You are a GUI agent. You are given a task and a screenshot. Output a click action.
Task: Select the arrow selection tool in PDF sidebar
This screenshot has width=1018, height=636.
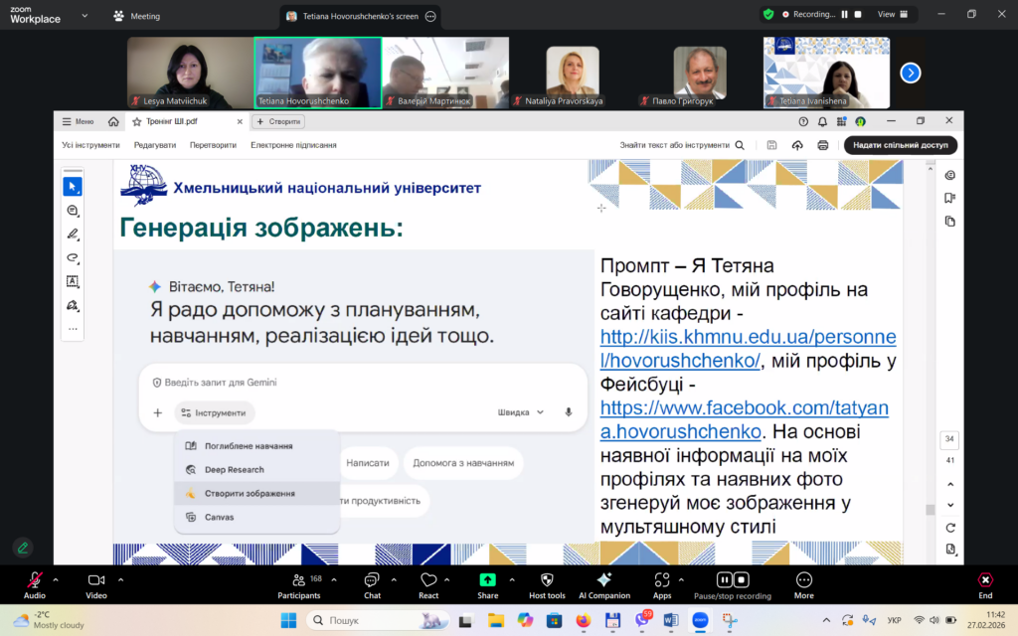[73, 187]
